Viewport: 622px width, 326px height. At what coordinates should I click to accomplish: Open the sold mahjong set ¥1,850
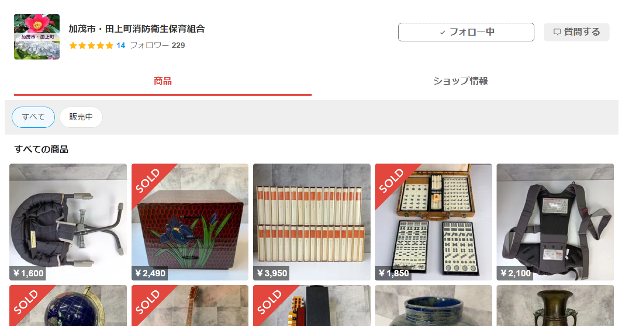coord(433,222)
